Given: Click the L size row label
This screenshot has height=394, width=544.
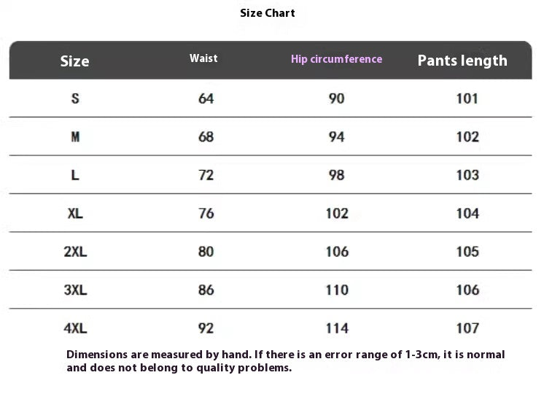Looking at the screenshot, I should [75, 175].
